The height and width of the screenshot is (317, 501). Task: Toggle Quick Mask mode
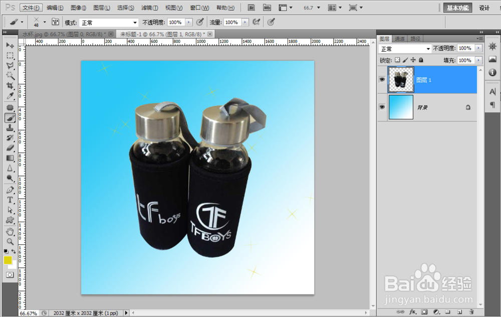[x=10, y=275]
